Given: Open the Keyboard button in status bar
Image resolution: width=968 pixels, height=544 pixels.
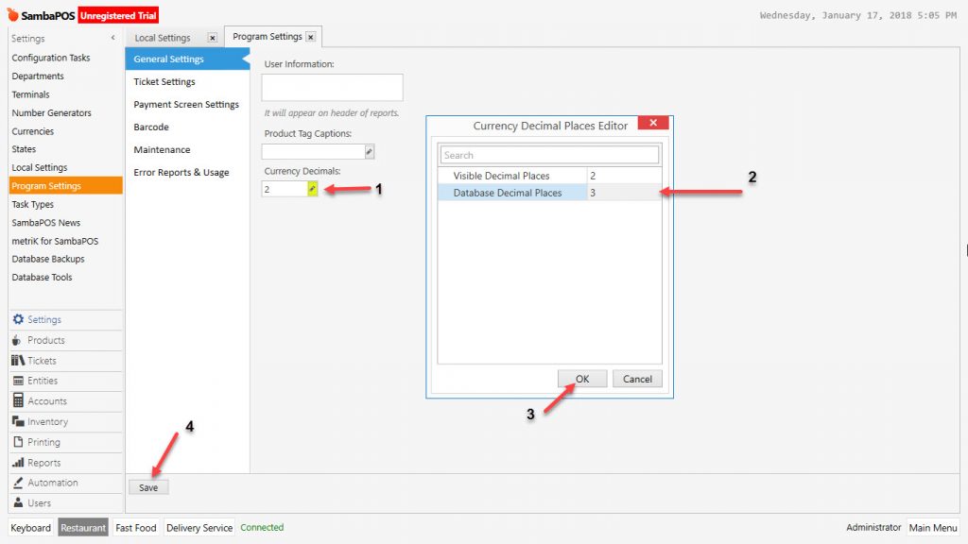Looking at the screenshot, I should [x=31, y=528].
